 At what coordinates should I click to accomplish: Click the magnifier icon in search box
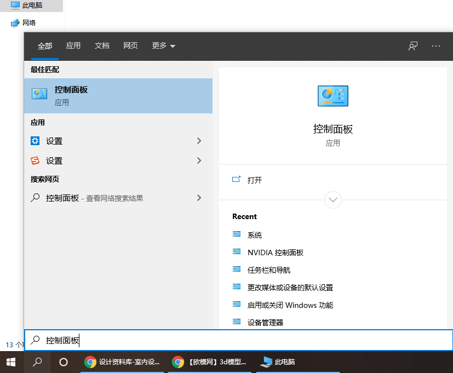click(35, 340)
